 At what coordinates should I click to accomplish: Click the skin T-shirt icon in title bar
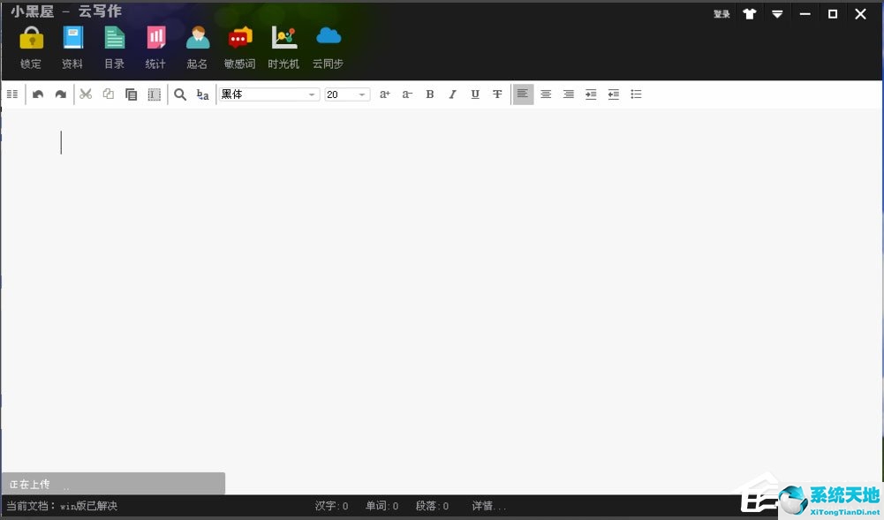coord(750,14)
